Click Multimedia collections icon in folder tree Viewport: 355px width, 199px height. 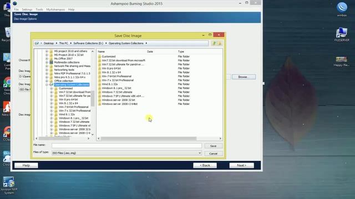pos(51,62)
